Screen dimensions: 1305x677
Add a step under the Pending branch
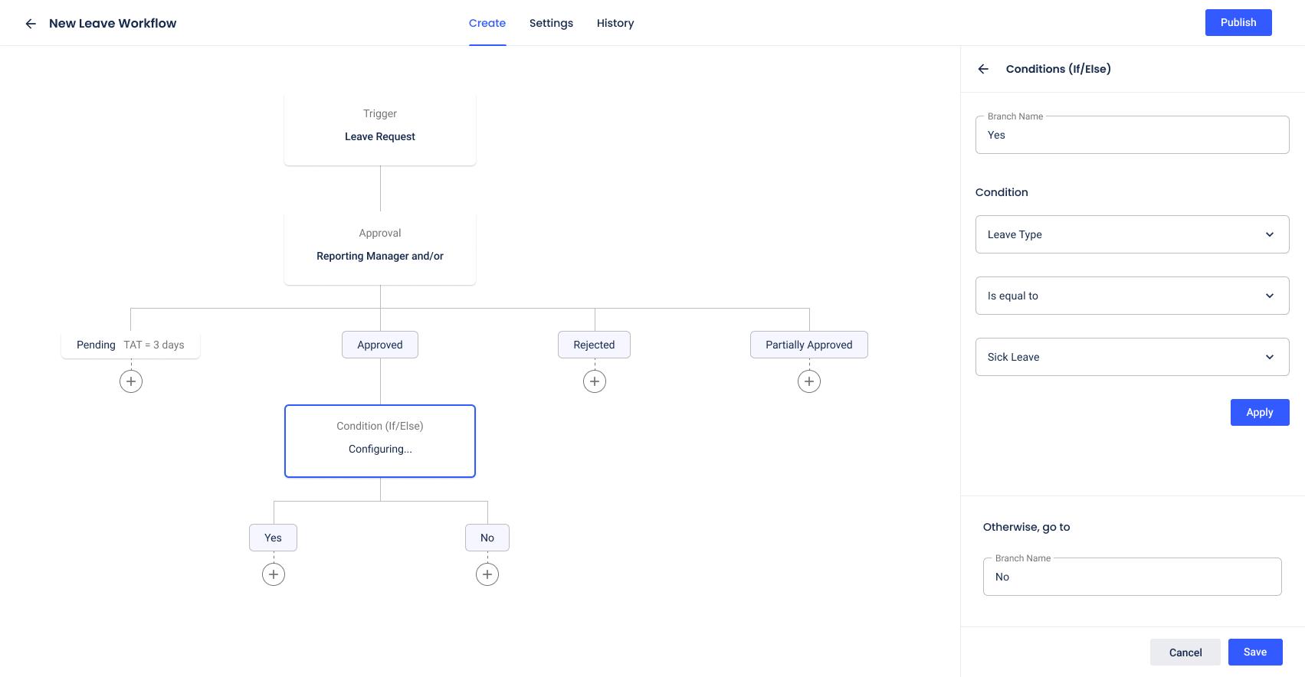click(x=131, y=381)
